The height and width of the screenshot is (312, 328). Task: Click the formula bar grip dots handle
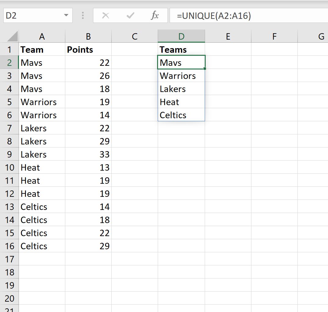pyautogui.click(x=83, y=16)
